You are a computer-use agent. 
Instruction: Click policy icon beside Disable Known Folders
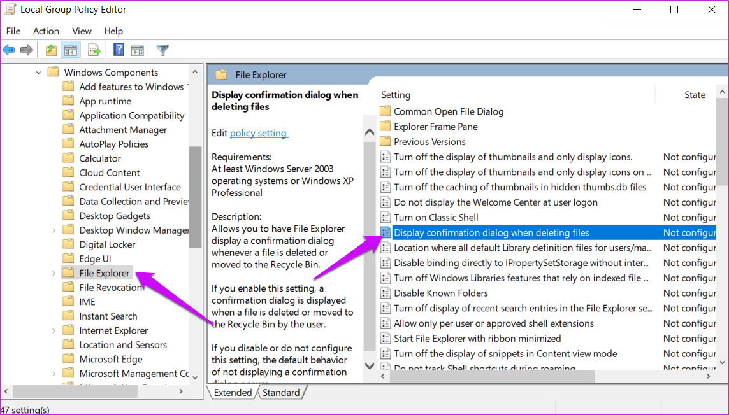point(386,293)
